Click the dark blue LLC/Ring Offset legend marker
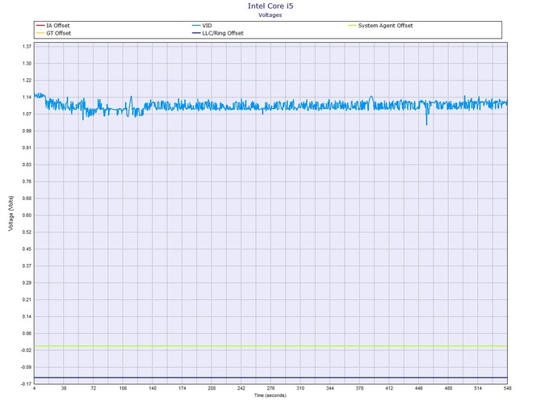This screenshot has height=405, width=541. click(196, 33)
